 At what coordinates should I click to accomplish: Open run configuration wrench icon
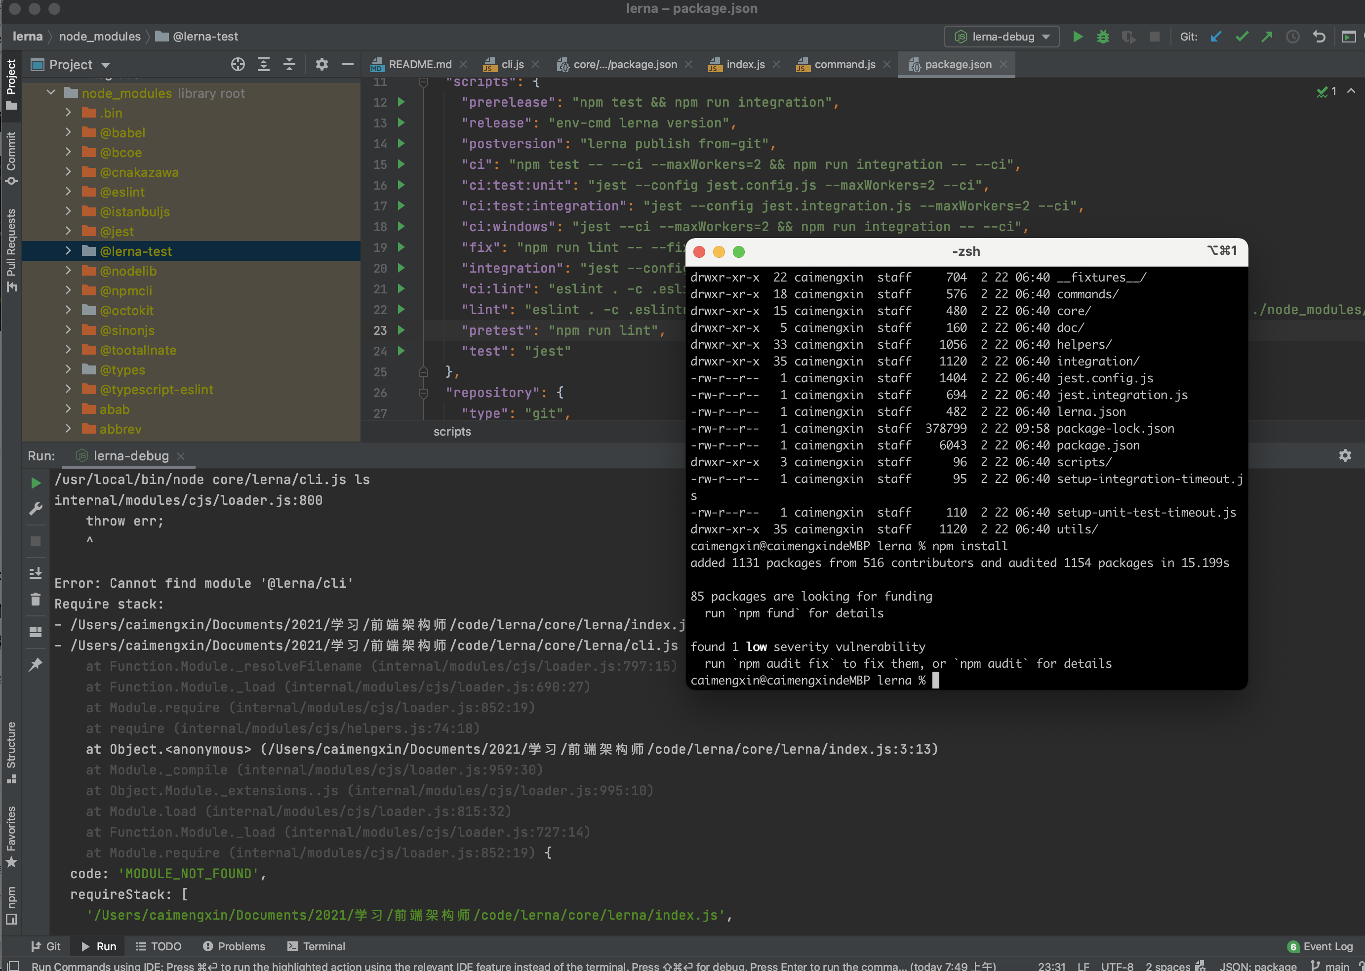(x=36, y=509)
